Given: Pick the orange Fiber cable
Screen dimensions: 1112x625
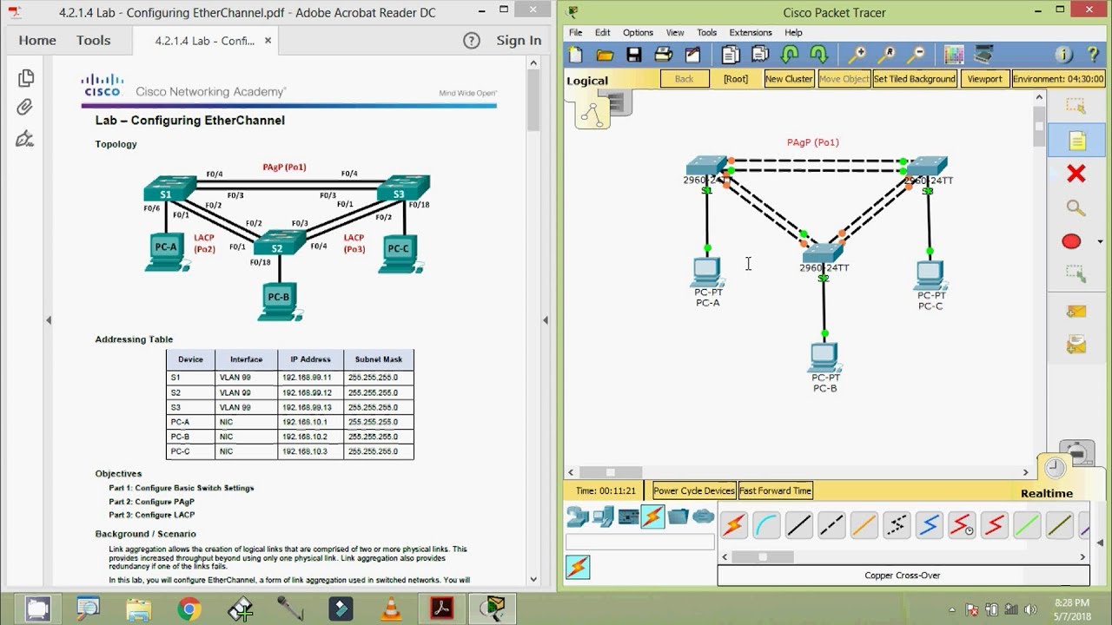Looking at the screenshot, I should (x=864, y=525).
